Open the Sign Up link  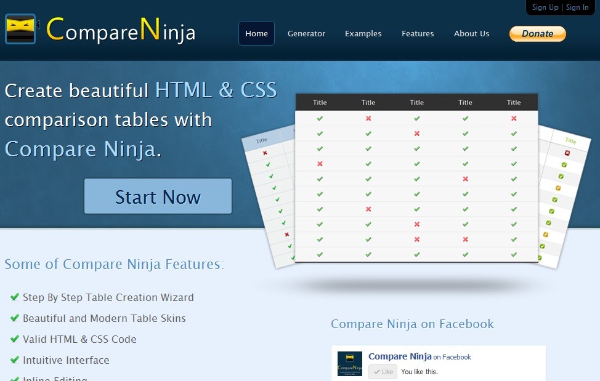pyautogui.click(x=544, y=7)
